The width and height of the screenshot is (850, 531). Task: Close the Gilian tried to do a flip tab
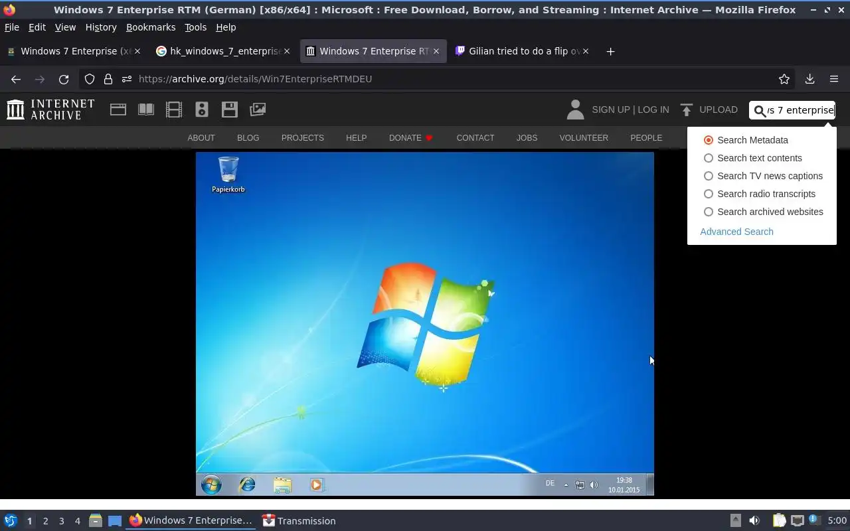click(586, 51)
